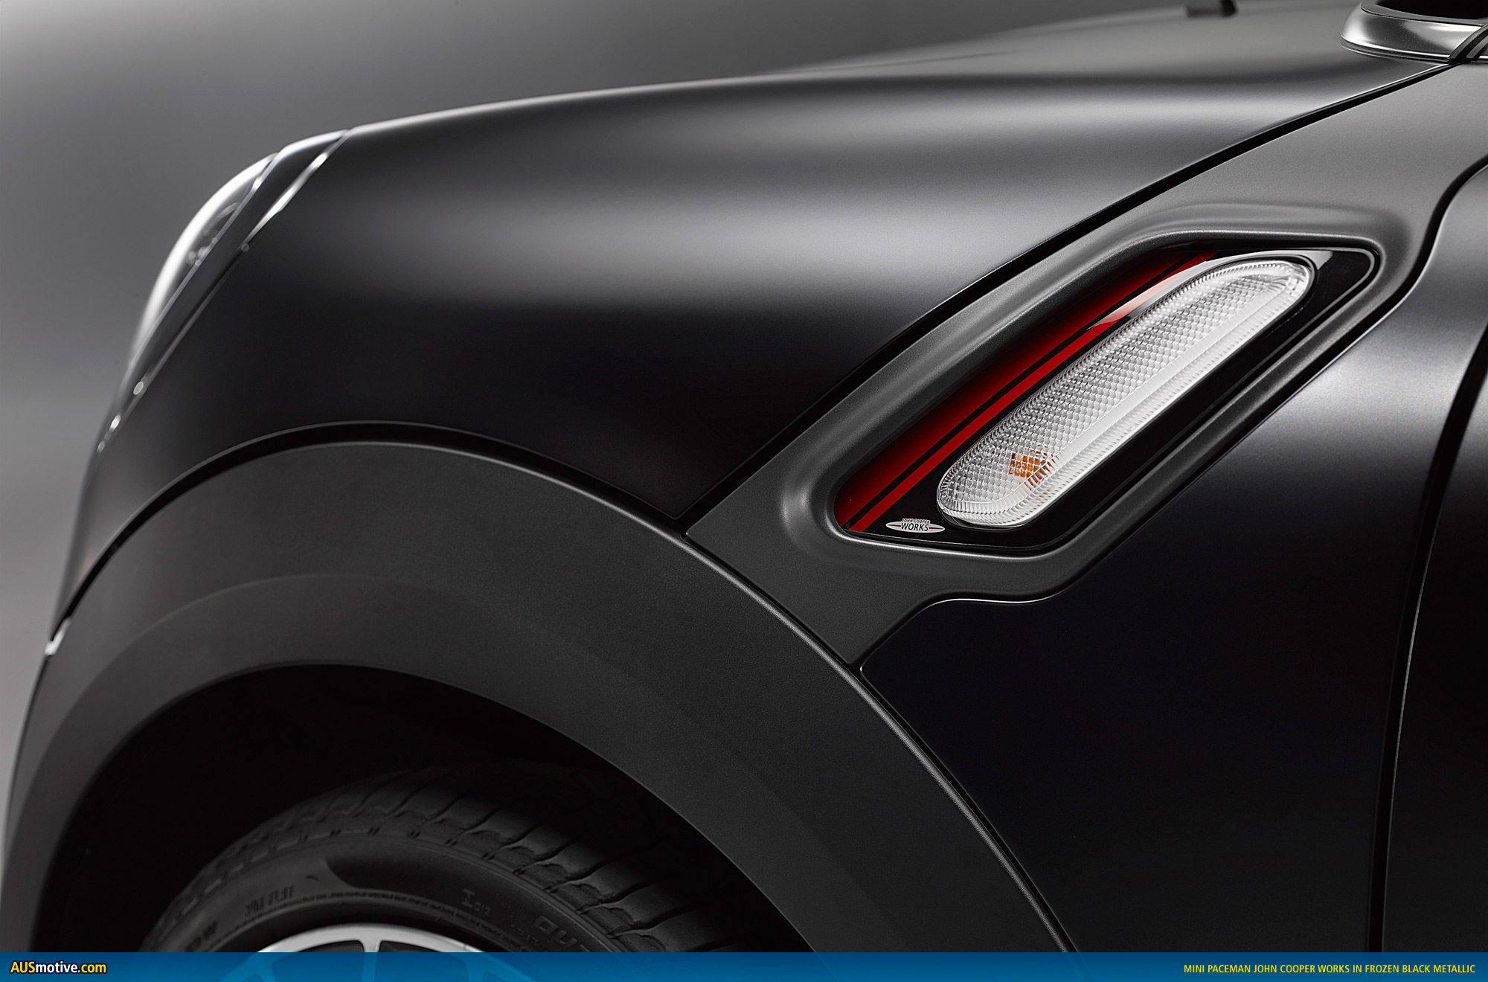Click the John Cooper Works badge
The image size is (1488, 982).
pos(914,526)
